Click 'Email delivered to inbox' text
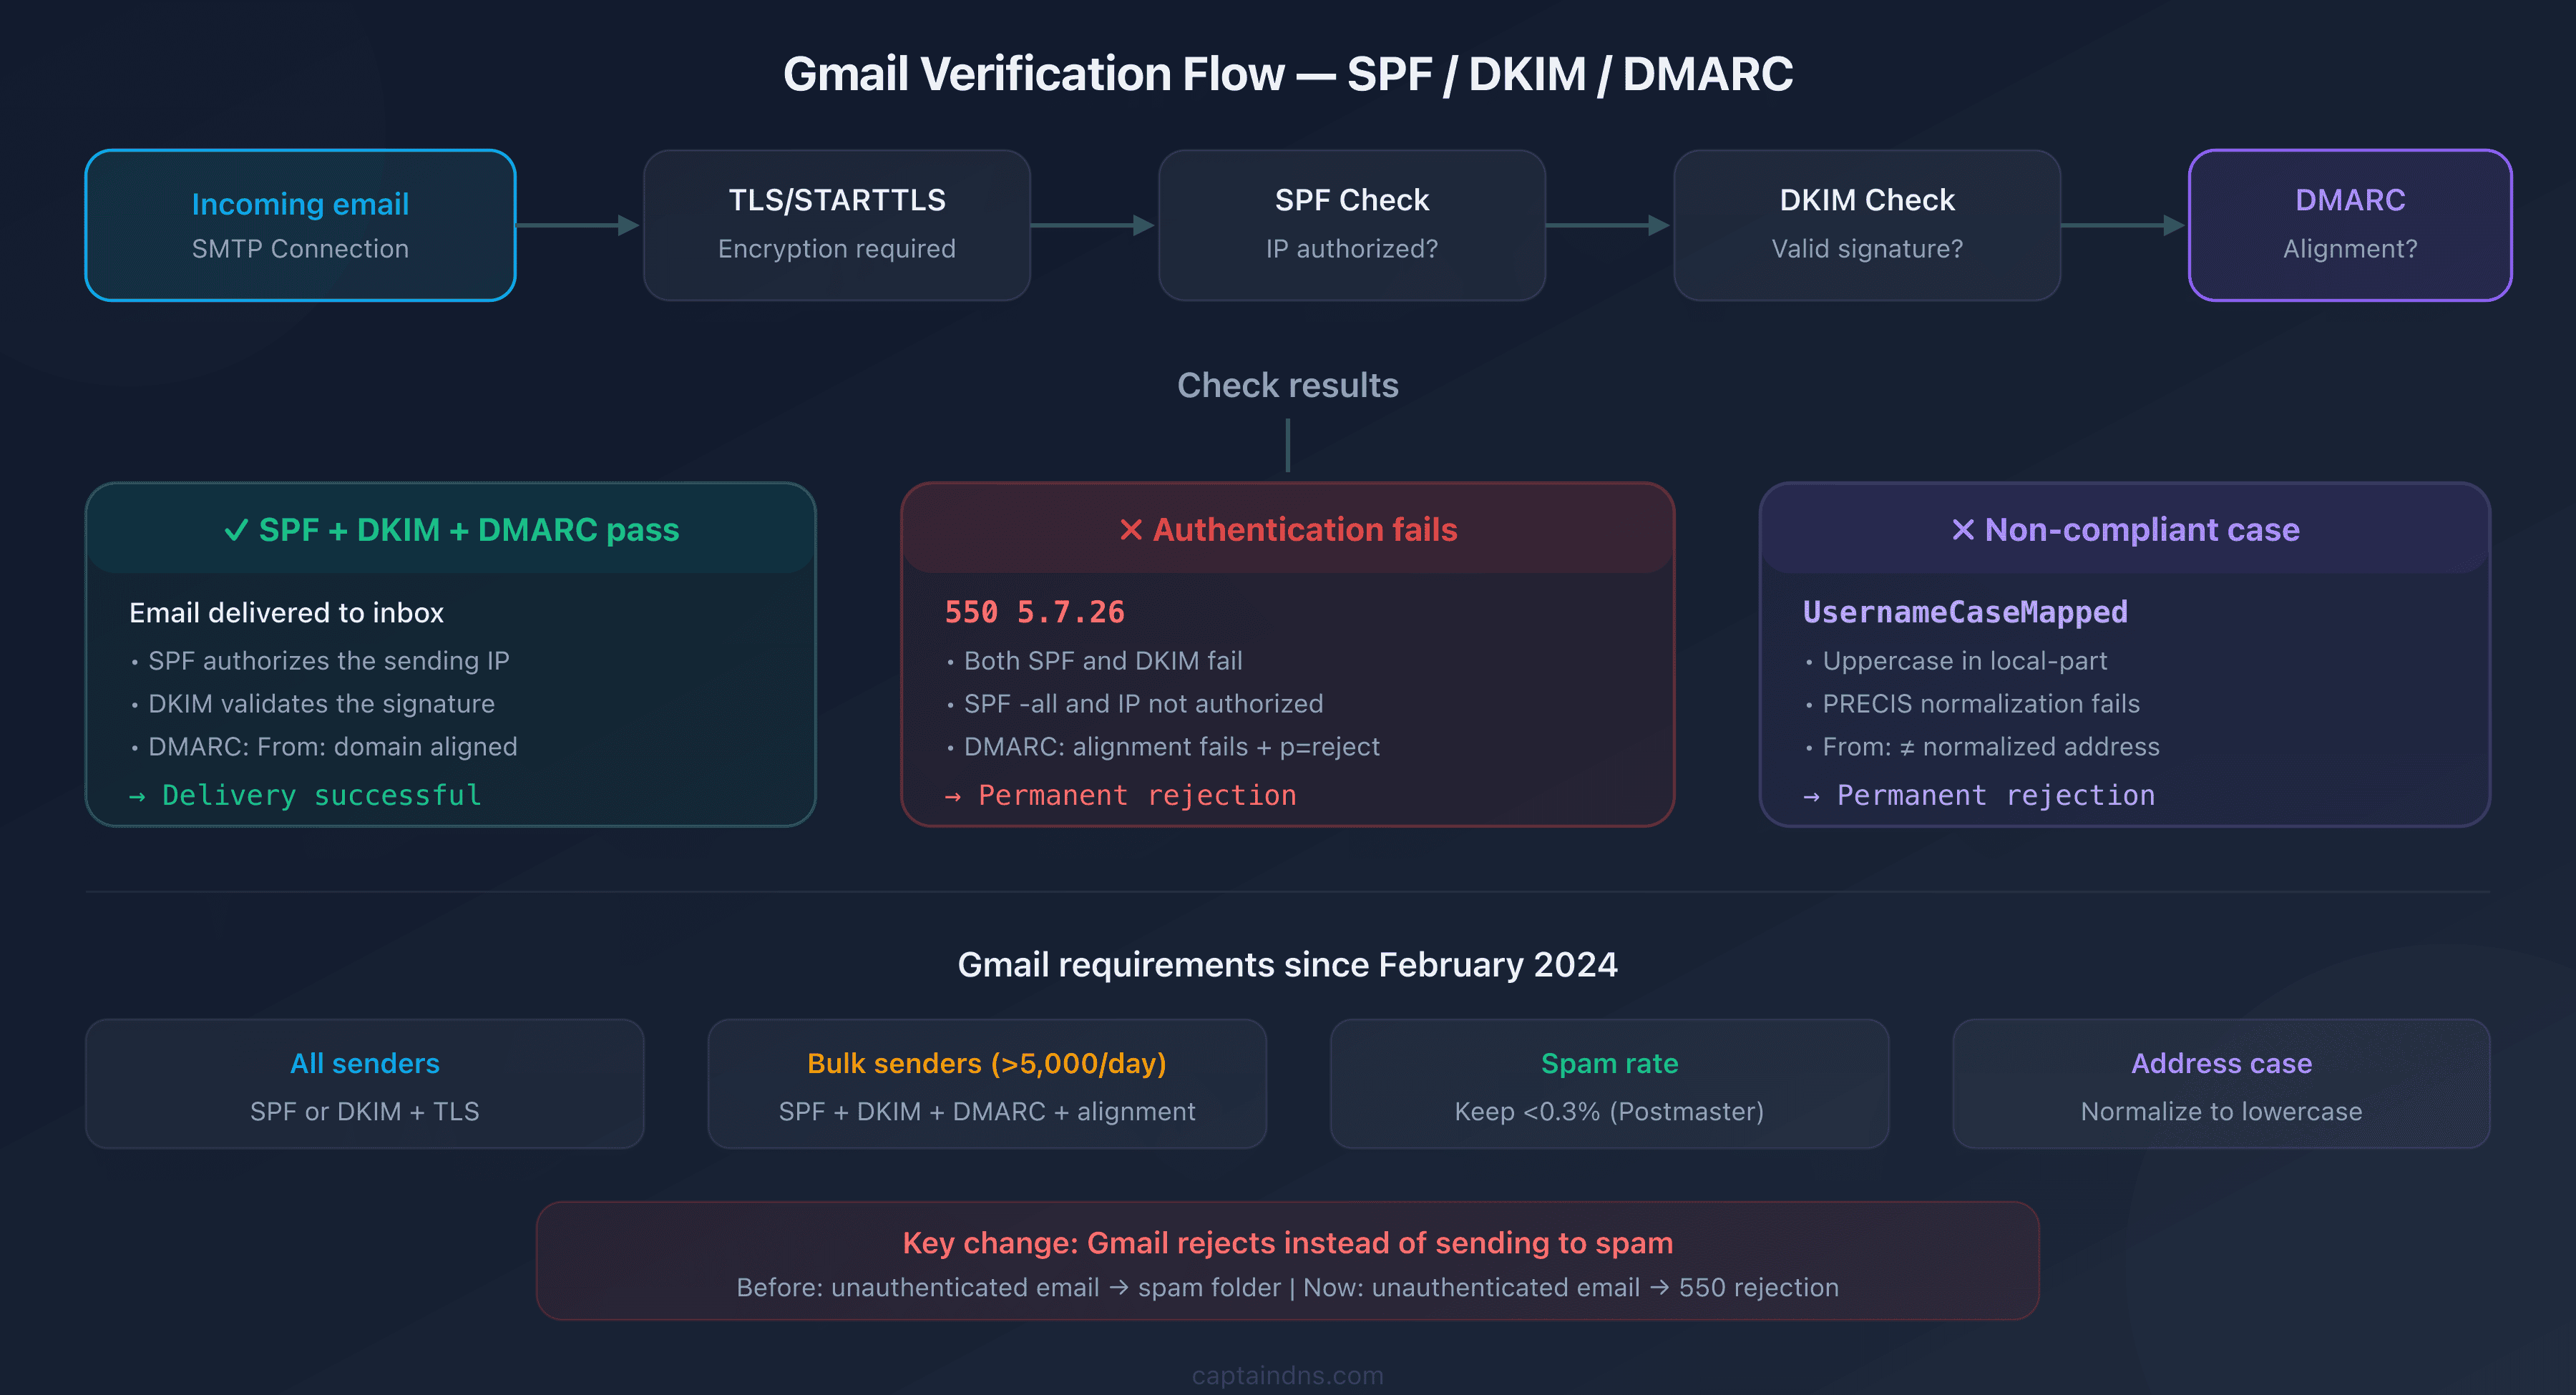Screen dimensions: 2576x1395 pyautogui.click(x=286, y=613)
